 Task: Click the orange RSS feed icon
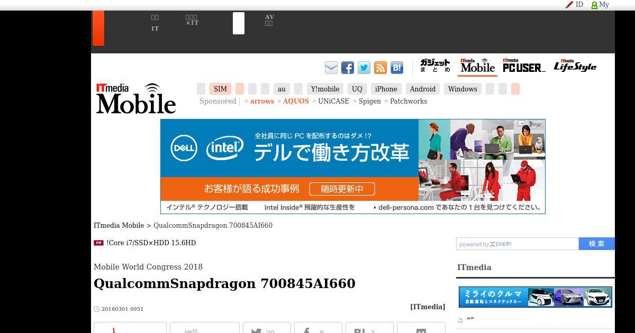380,68
